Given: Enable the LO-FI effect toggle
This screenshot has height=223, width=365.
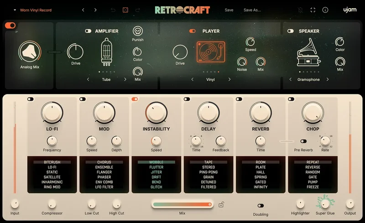Looking at the screenshot, I should pos(31,99).
